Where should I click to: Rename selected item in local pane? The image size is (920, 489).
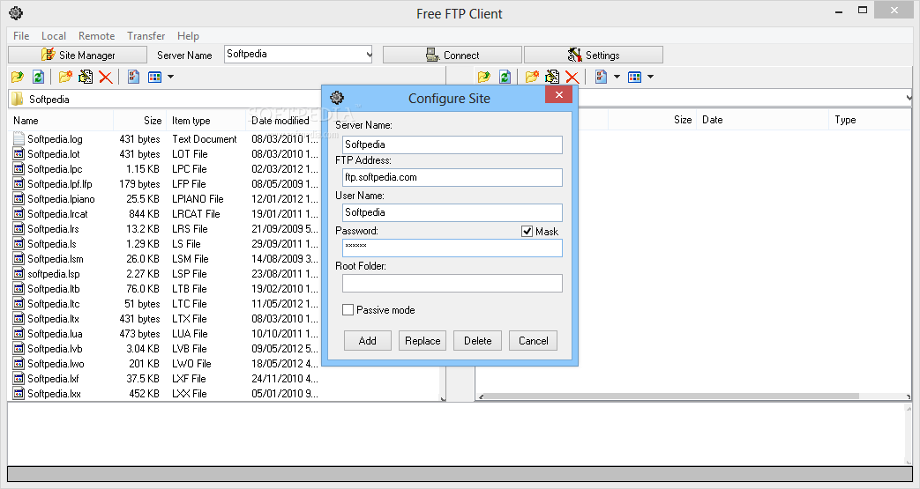coord(86,77)
